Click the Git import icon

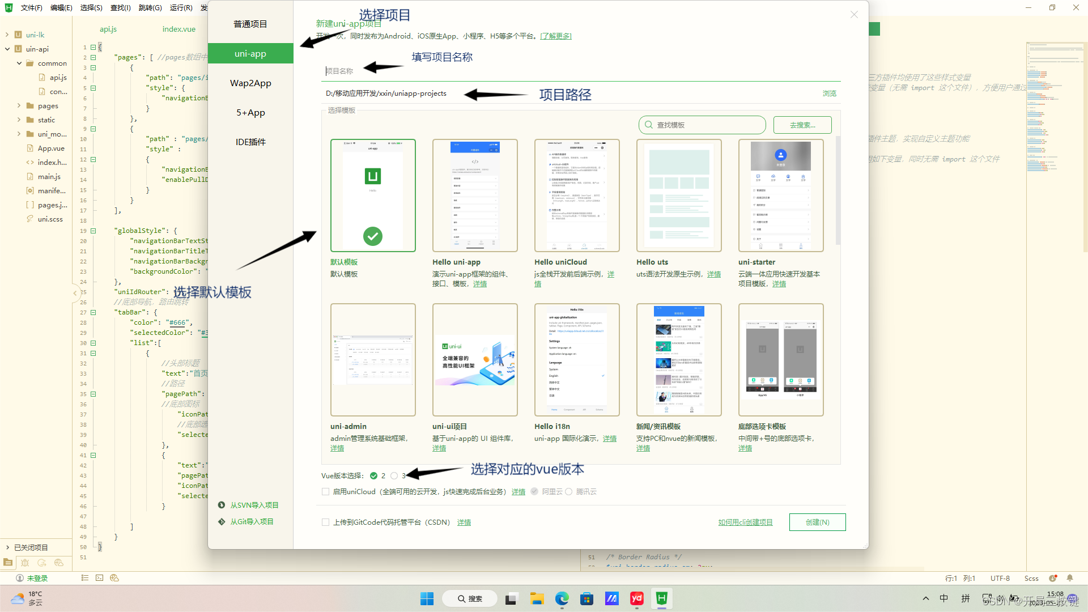click(222, 521)
